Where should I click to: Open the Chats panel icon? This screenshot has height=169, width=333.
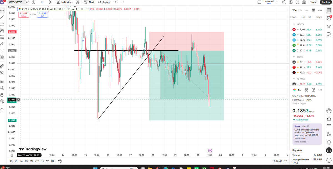[x=329, y=35]
